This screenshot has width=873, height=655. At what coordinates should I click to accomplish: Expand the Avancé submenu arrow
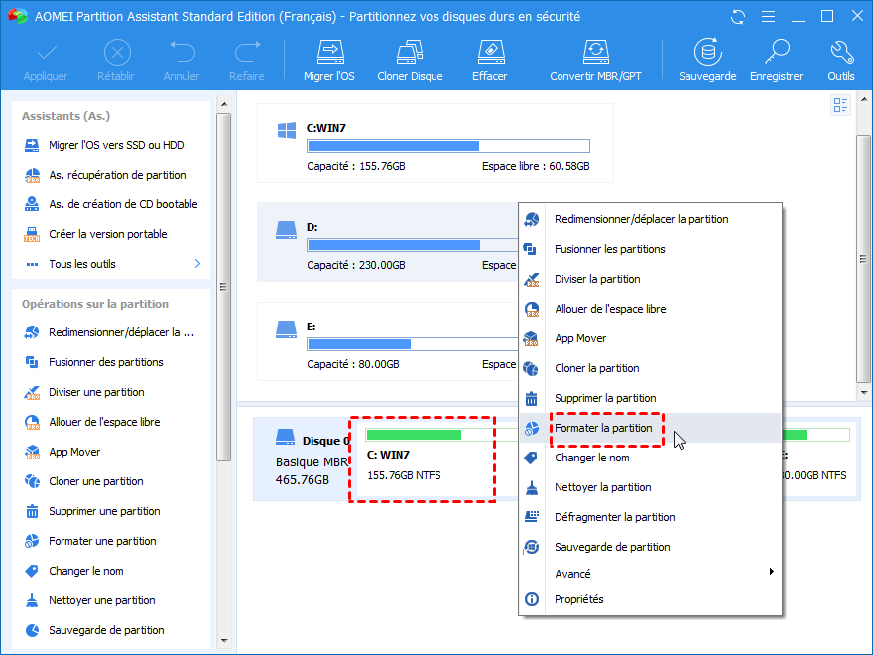[771, 572]
